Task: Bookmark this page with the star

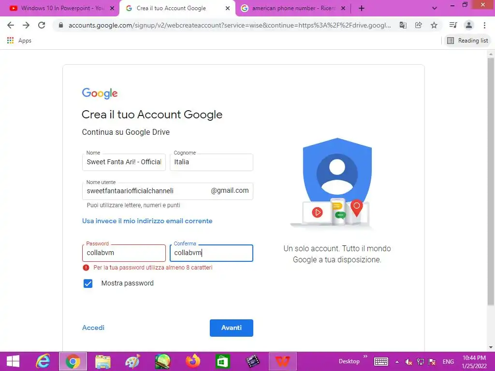Action: (x=434, y=25)
